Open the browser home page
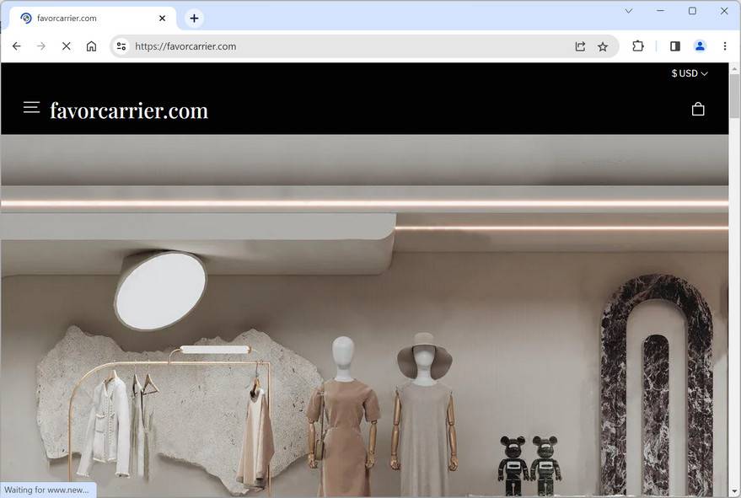Viewport: 741px width, 498px height. (91, 46)
